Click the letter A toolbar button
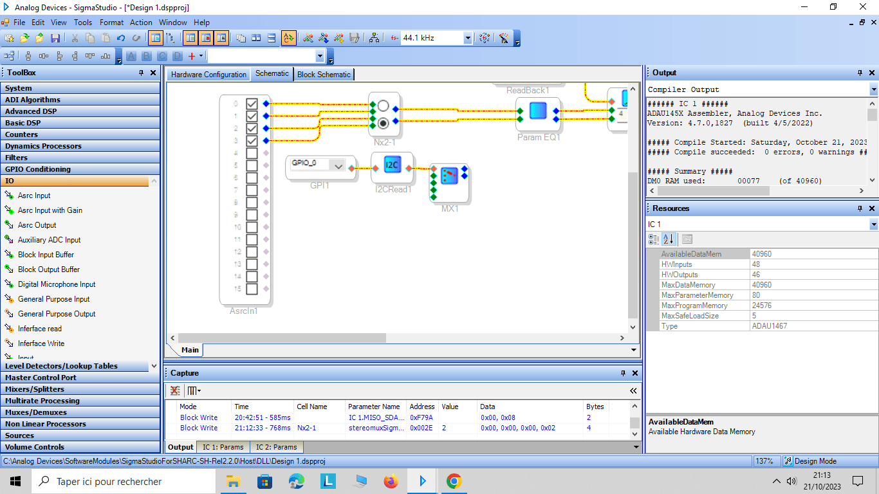Image resolution: width=879 pixels, height=494 pixels. tap(131, 56)
